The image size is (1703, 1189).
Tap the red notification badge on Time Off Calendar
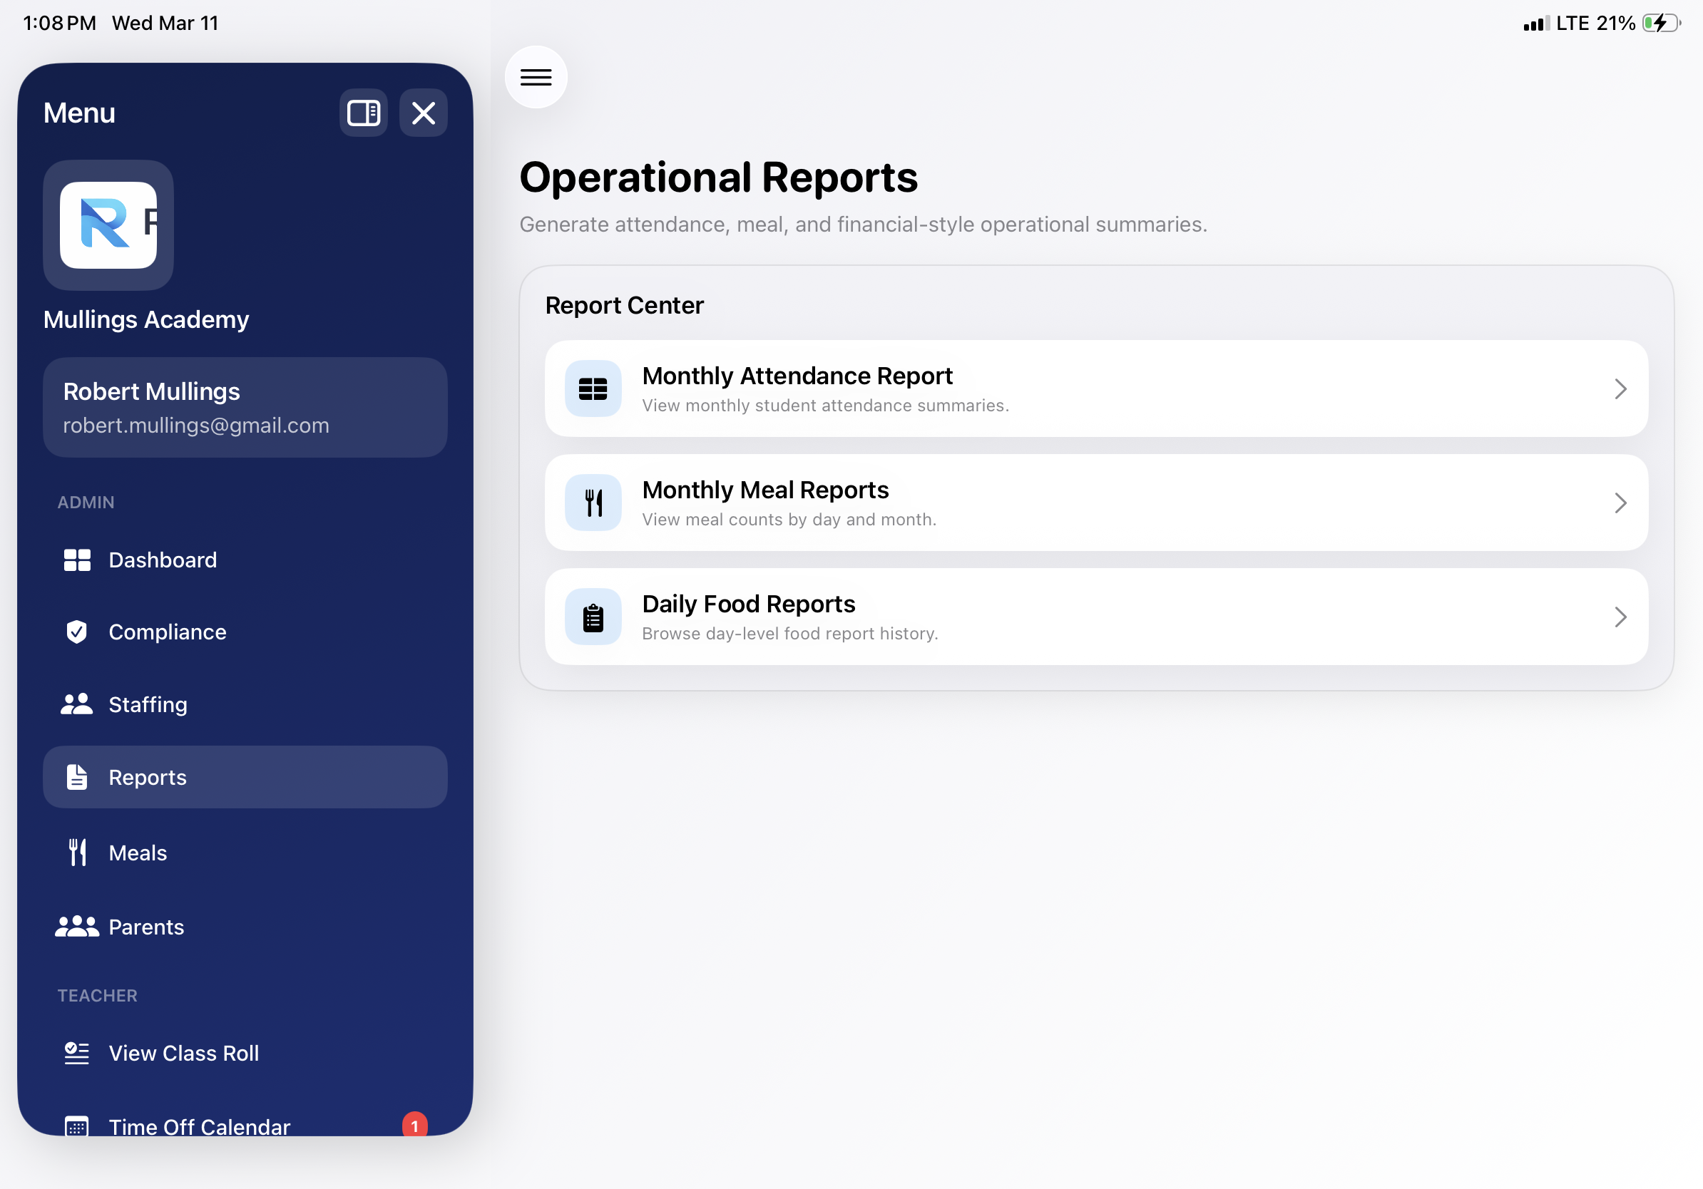(x=414, y=1125)
